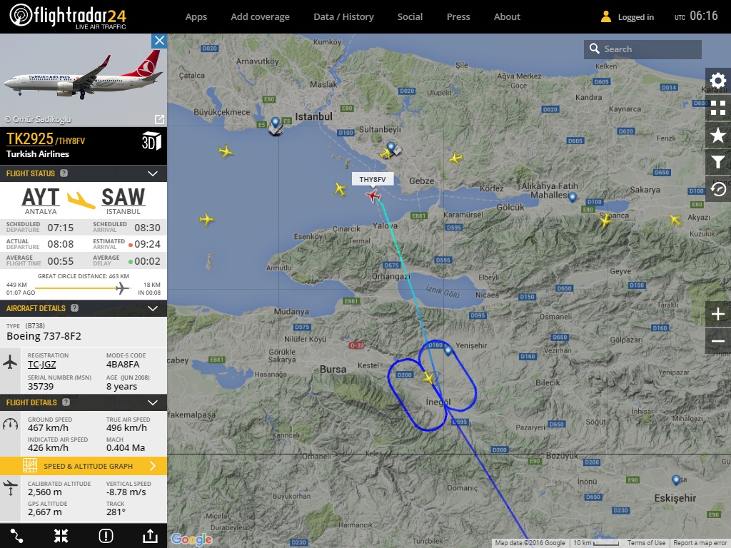Click the alert exclamation icon
The width and height of the screenshot is (731, 548).
(x=106, y=536)
